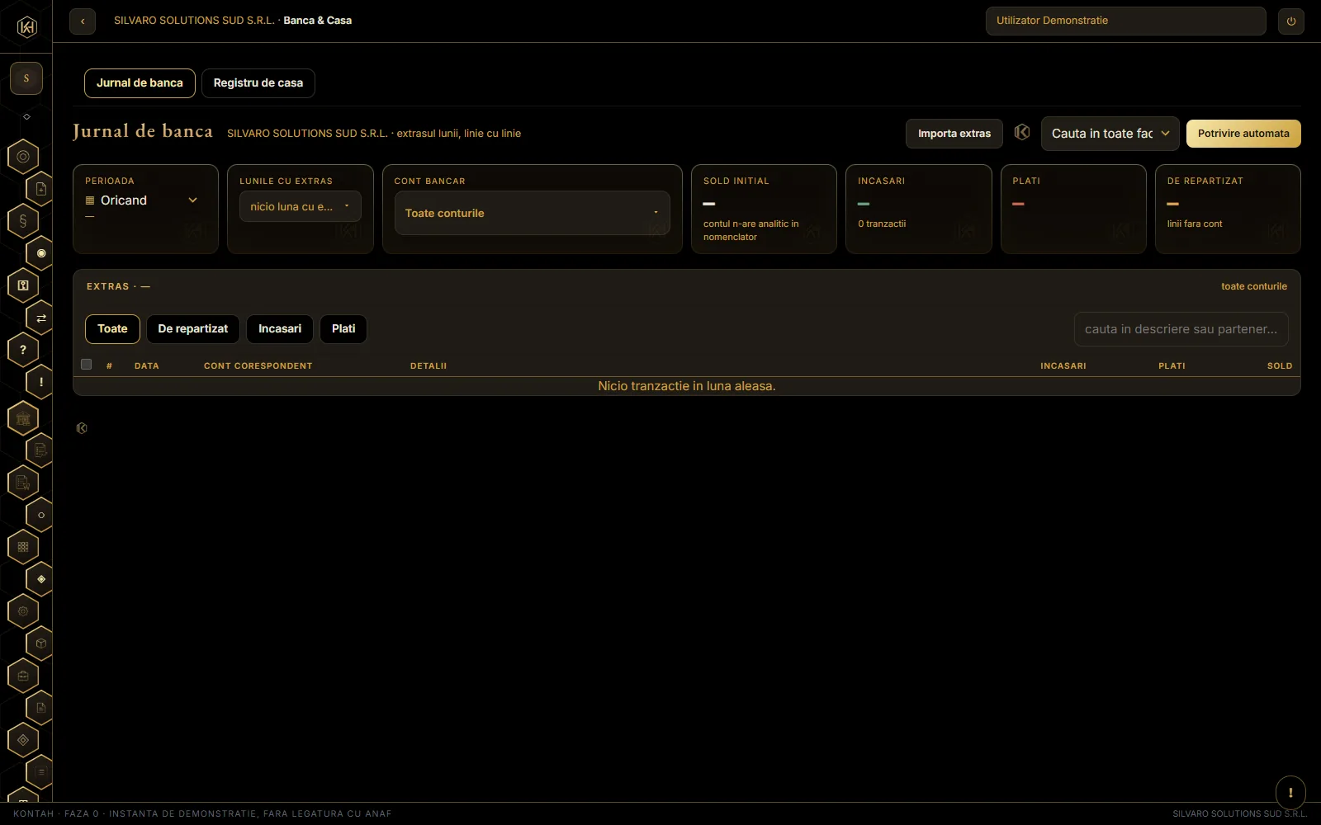Viewport: 1321px width, 825px height.
Task: Select the filled-dot record hexagon in the sidebar
Action: click(40, 253)
